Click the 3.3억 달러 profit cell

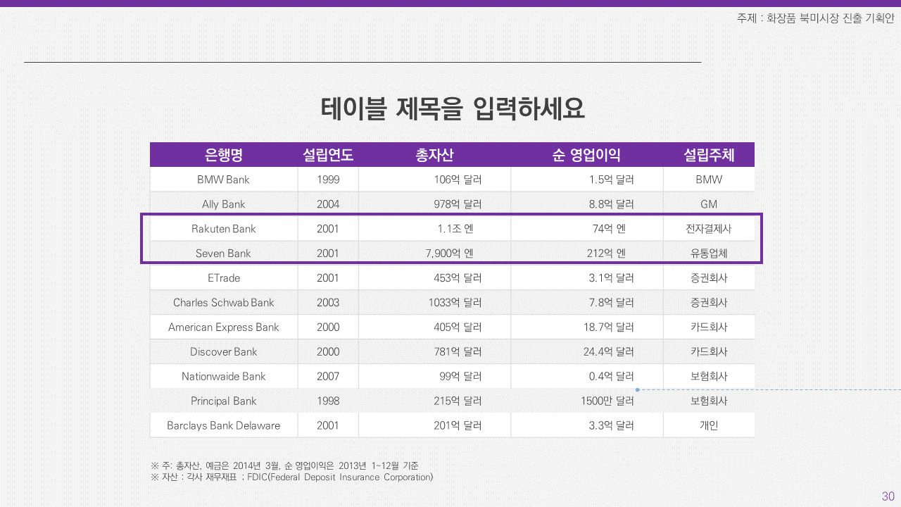tap(587, 426)
